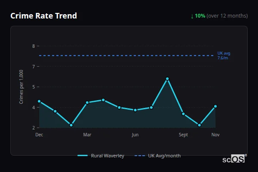Click the y-axis tick label '5'
The image size is (258, 172).
click(x=34, y=87)
